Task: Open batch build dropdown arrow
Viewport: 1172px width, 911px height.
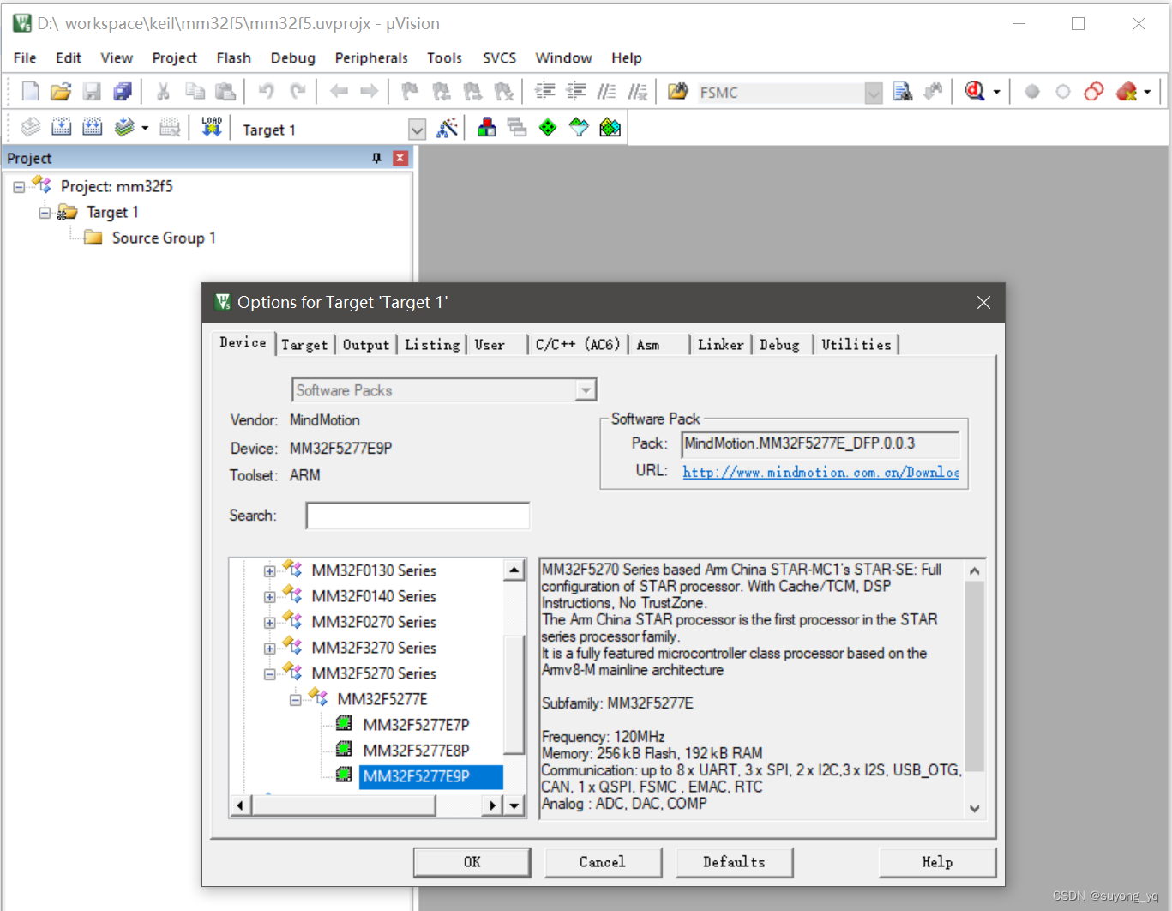Action: tap(144, 128)
